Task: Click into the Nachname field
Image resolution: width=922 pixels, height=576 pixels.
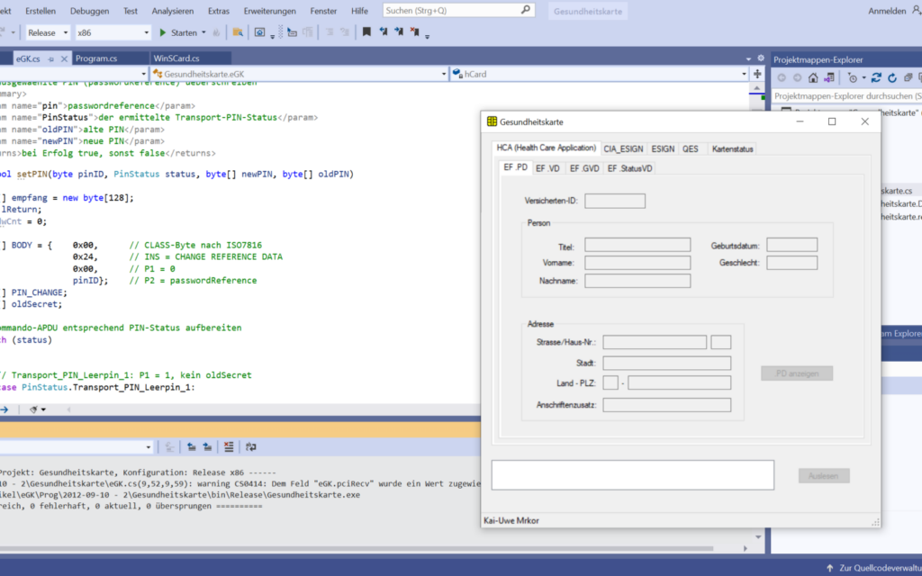Action: coord(637,281)
